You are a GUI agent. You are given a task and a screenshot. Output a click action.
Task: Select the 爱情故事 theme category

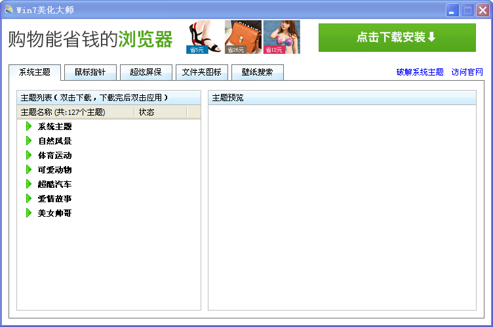[x=54, y=199]
